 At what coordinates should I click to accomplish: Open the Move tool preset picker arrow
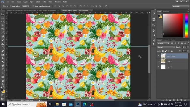7,6
